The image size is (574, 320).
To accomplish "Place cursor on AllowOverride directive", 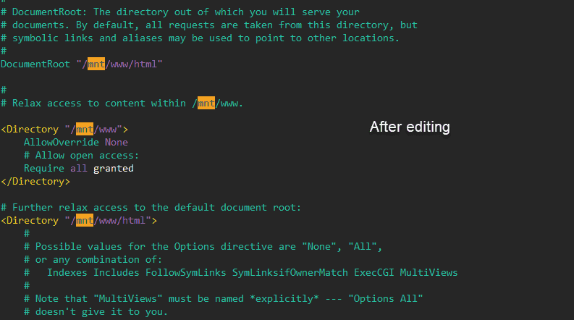I will point(61,143).
